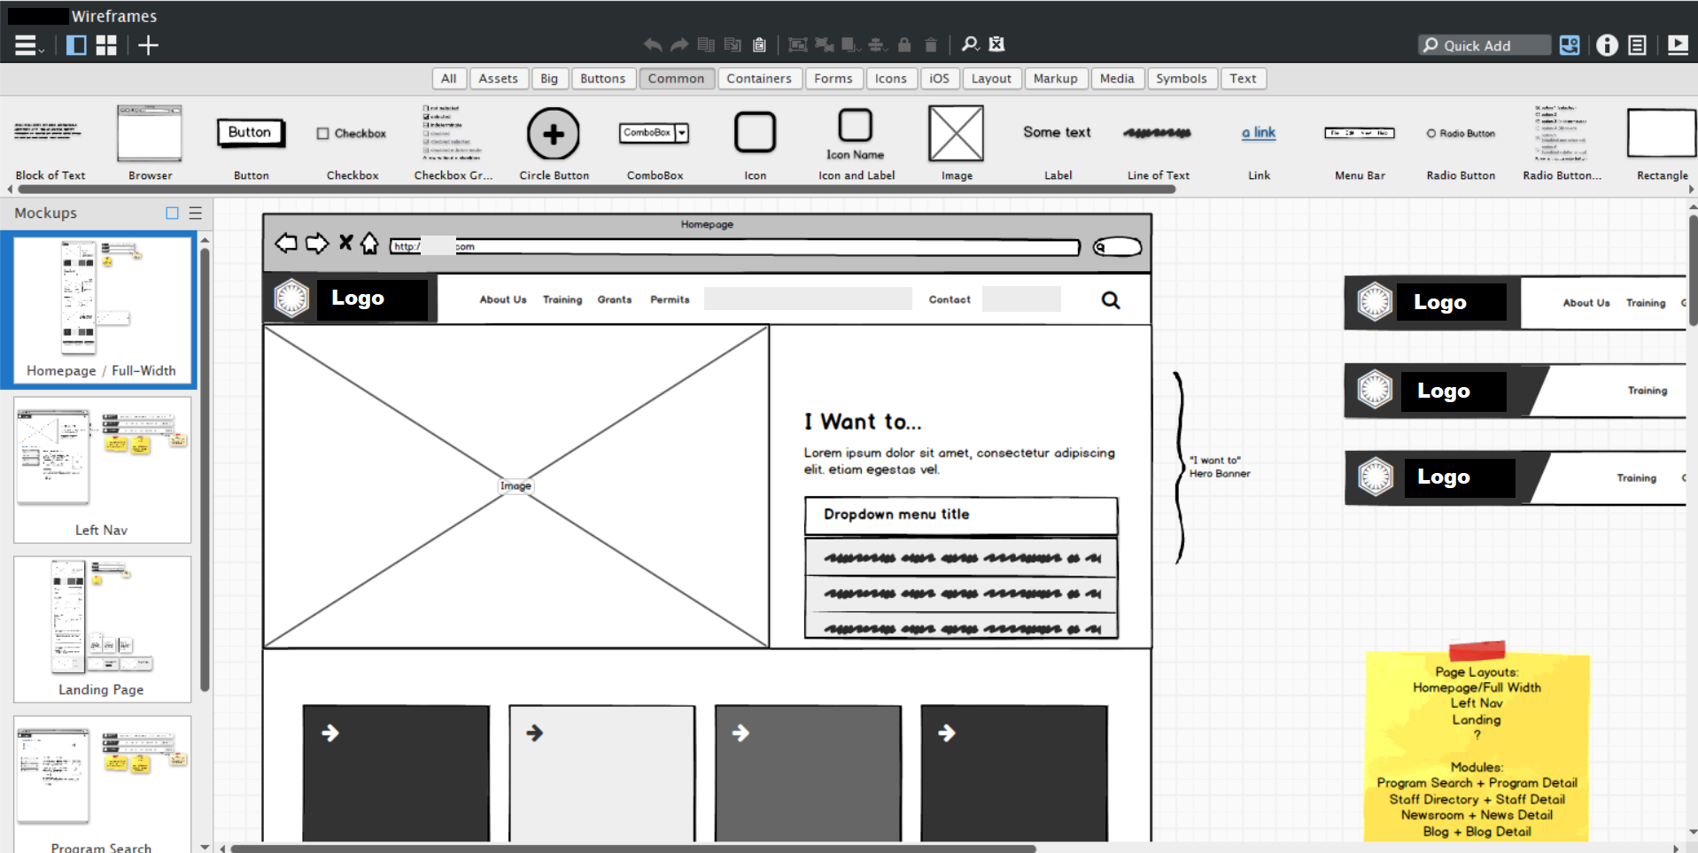Pick the ComboBox control from library

[654, 134]
